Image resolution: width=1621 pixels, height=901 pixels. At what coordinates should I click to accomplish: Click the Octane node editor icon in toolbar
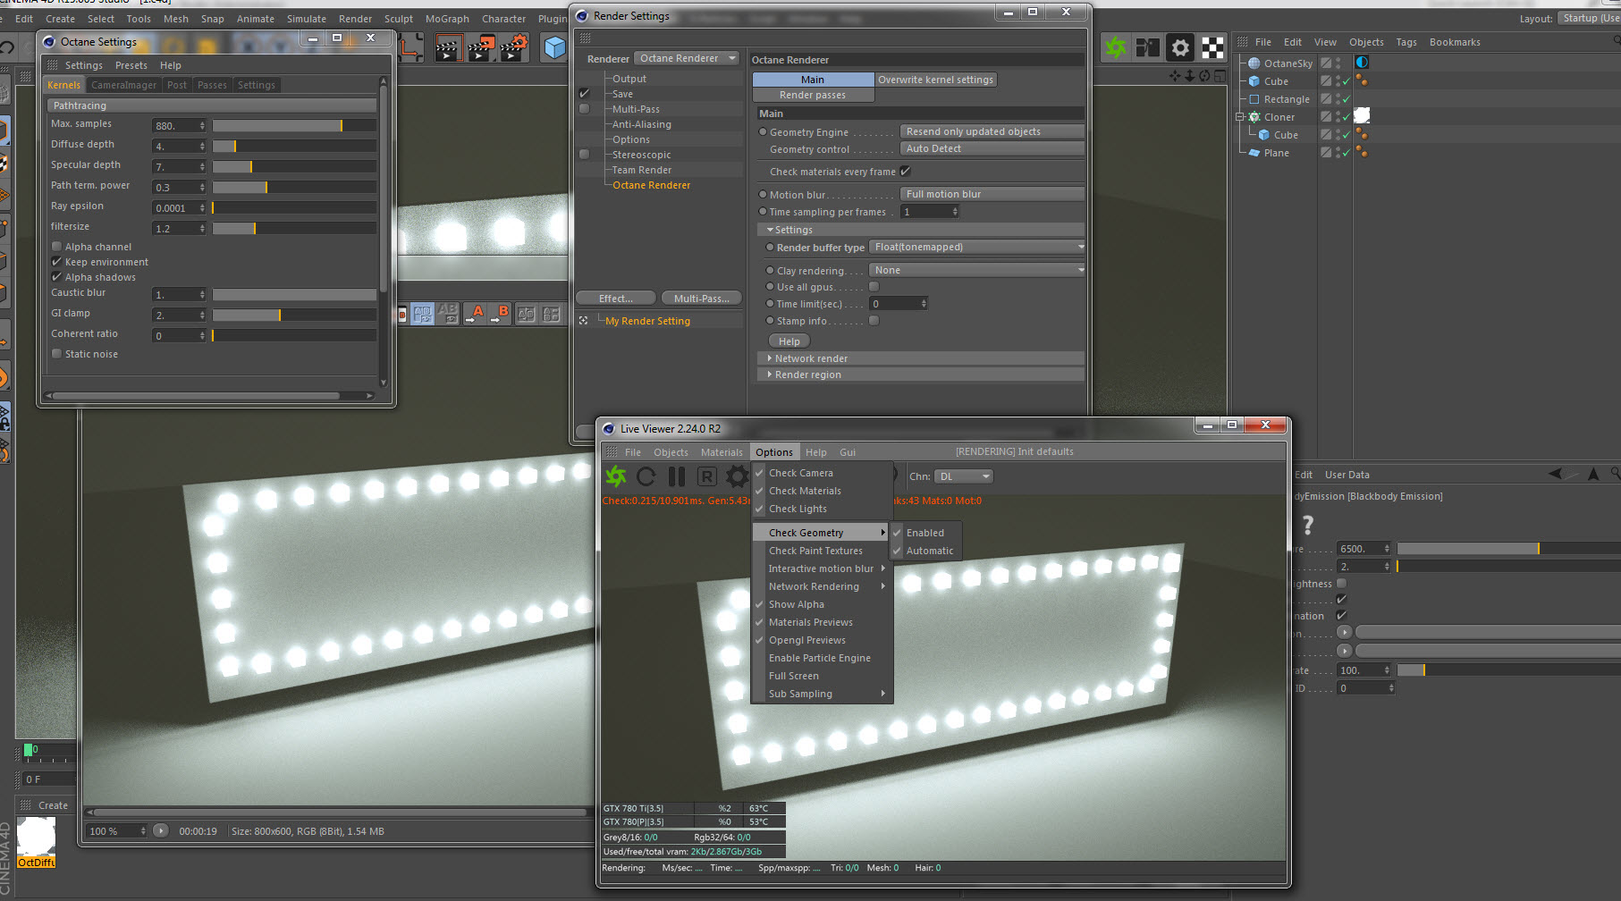click(x=1148, y=47)
